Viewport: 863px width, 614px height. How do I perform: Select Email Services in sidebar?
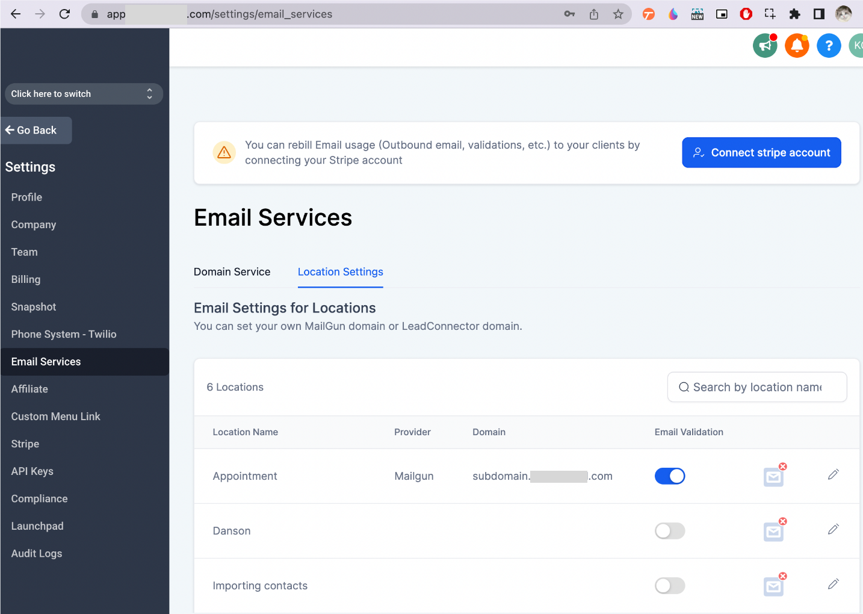(85, 362)
